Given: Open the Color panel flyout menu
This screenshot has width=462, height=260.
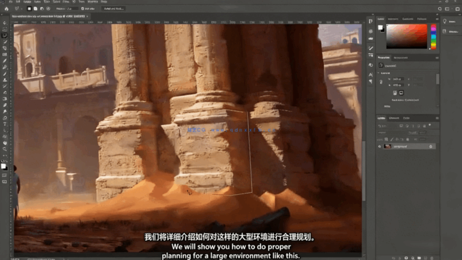Looking at the screenshot, I should click(x=437, y=19).
